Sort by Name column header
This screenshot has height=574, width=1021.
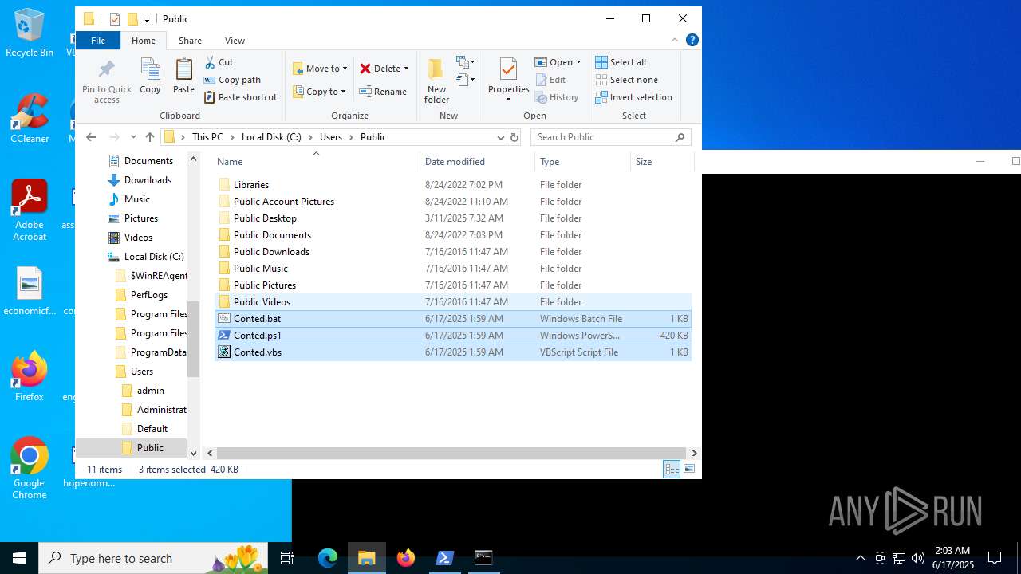tap(316, 162)
